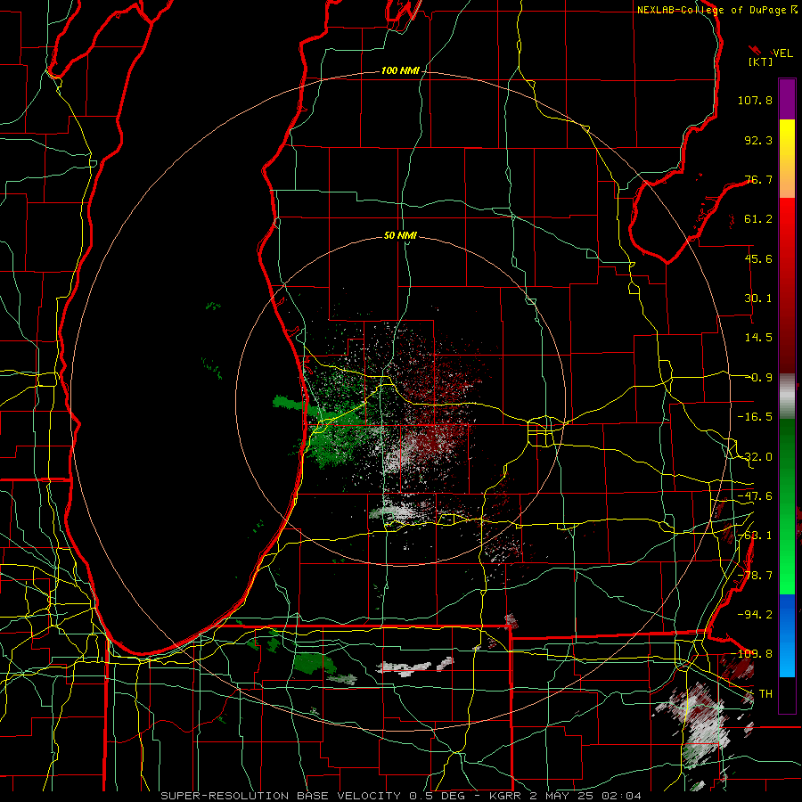Click the -47.6 legend value
The height and width of the screenshot is (802, 802).
click(x=755, y=496)
